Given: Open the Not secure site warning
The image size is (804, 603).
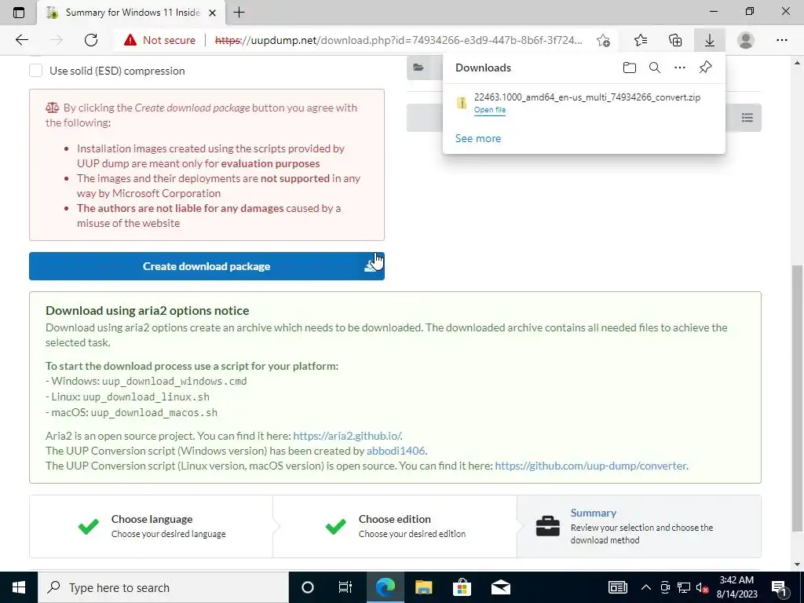Looking at the screenshot, I should 159,40.
